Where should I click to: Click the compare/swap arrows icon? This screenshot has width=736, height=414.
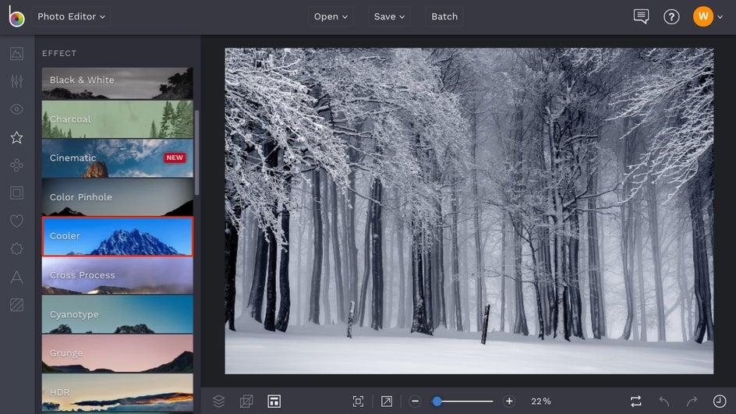pyautogui.click(x=636, y=402)
